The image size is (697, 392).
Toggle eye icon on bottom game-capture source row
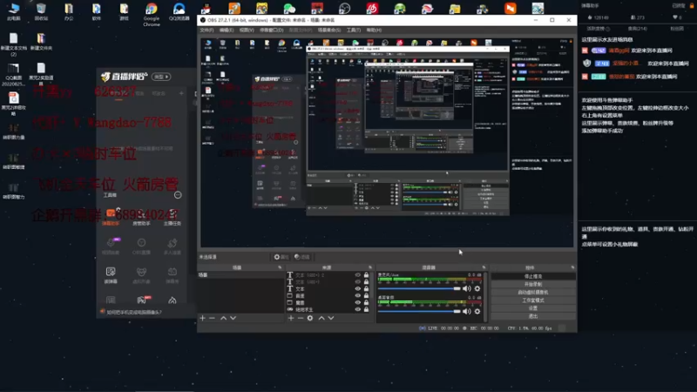tap(358, 309)
